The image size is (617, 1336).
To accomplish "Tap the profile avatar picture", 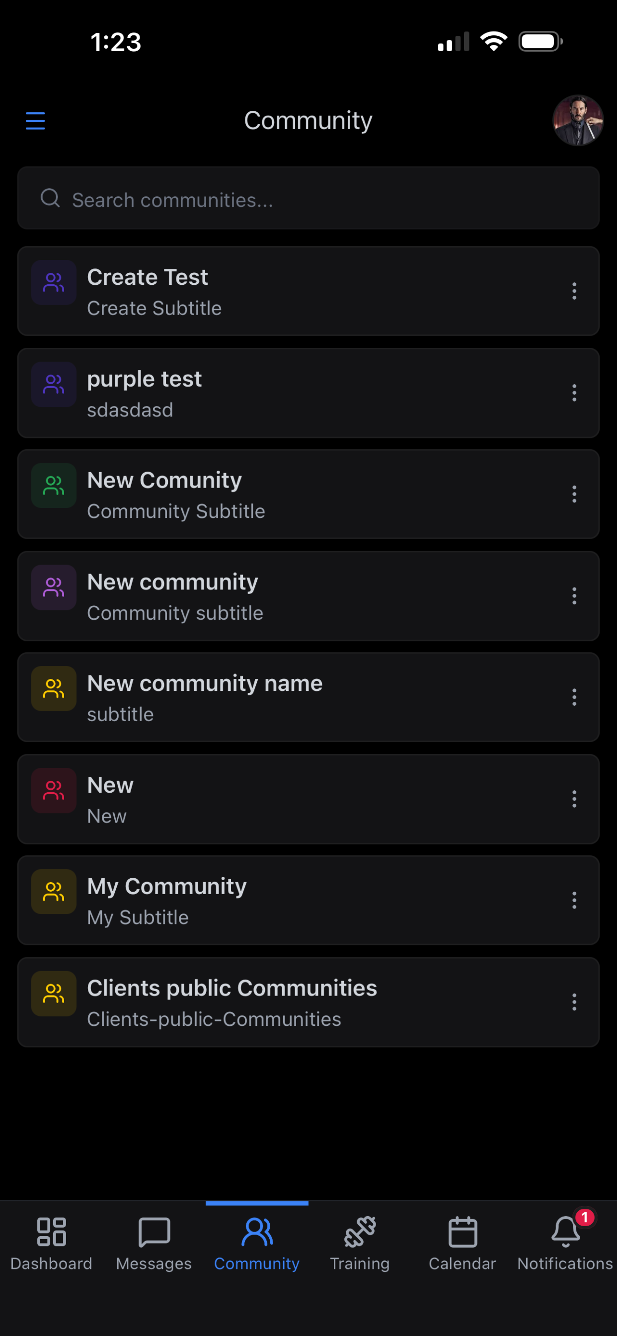I will coord(578,120).
